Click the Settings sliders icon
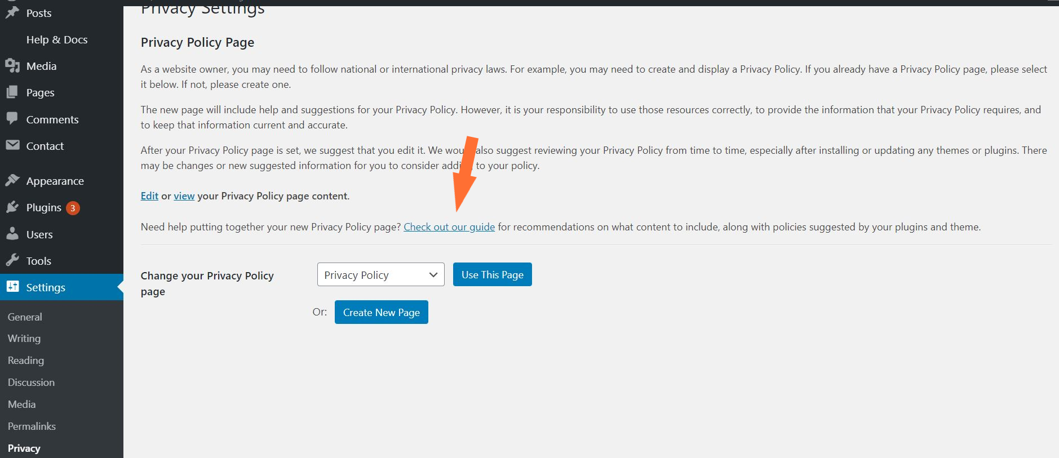Screen dimensions: 1059x458 14,287
